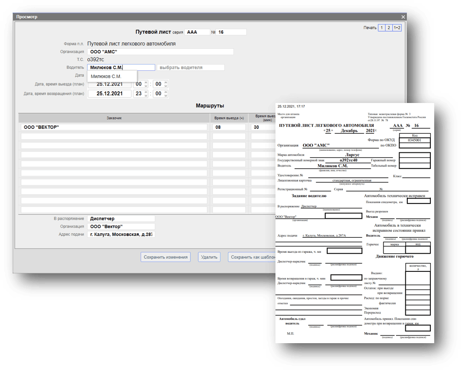Viewport: 464px width, 370px height.
Task: Click the printed heading Задание водителю
Action: point(309,196)
